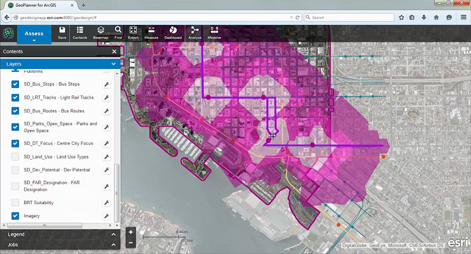Open wrench options for Imagery layer
471x254 pixels.
tap(106, 216)
